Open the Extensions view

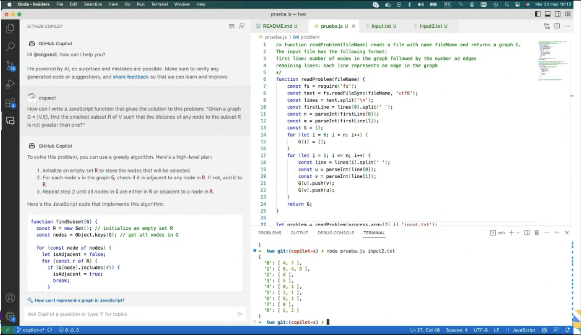(x=10, y=103)
